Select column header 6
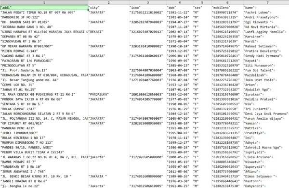 tap(227, 2)
